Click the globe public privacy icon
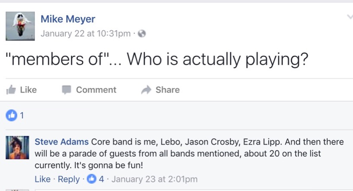 142,34
